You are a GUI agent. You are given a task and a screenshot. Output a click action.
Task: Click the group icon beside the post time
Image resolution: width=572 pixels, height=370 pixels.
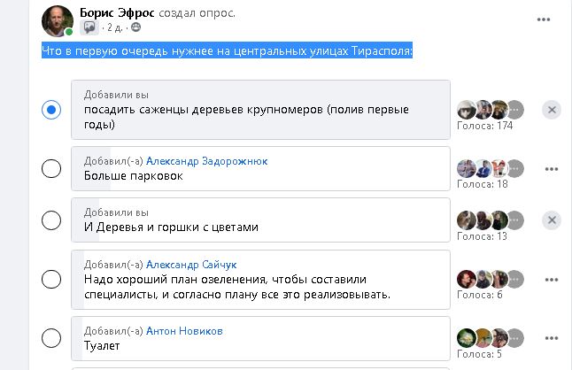[89, 27]
